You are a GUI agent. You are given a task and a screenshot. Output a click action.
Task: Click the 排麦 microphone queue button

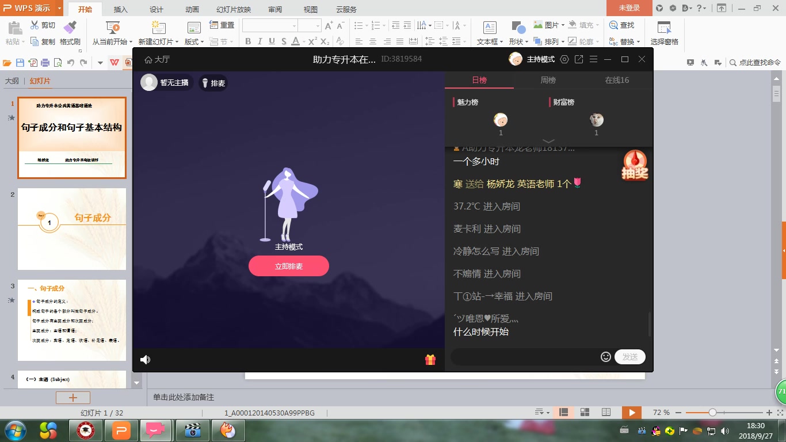213,83
